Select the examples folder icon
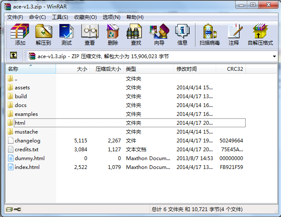This screenshot has height=217, width=281. point(11,114)
